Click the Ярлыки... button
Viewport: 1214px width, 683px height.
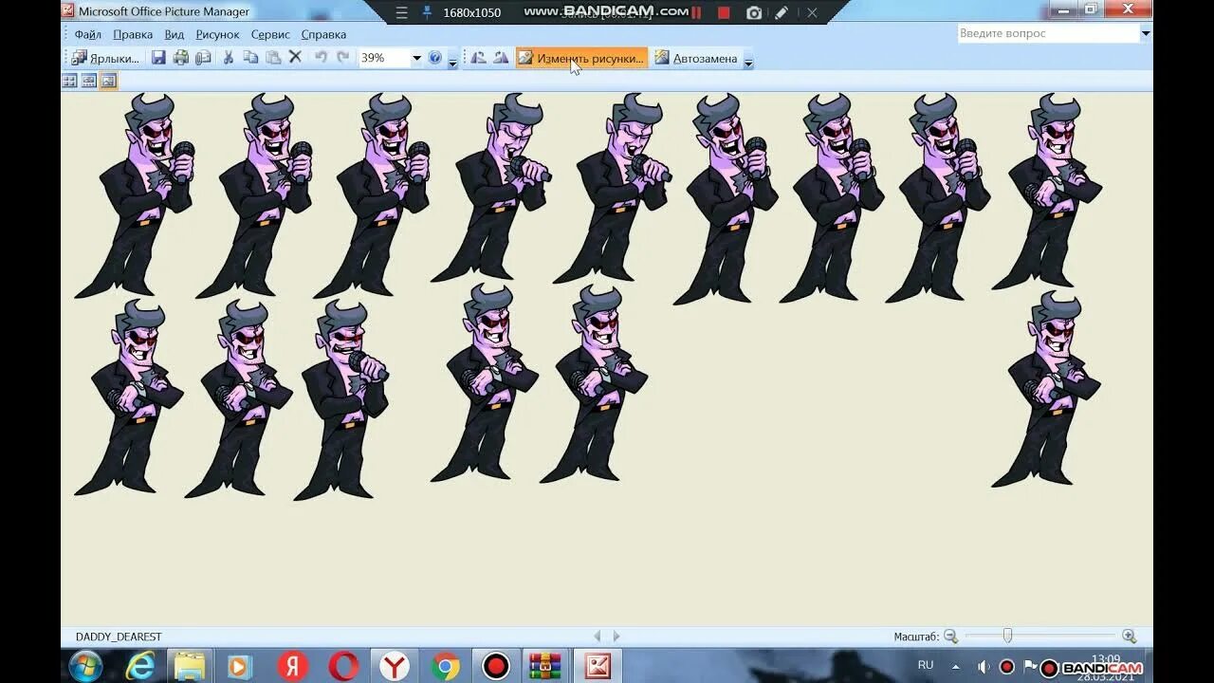(105, 58)
